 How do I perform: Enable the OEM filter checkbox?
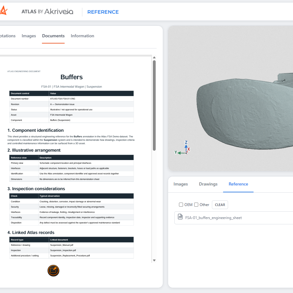181,205
